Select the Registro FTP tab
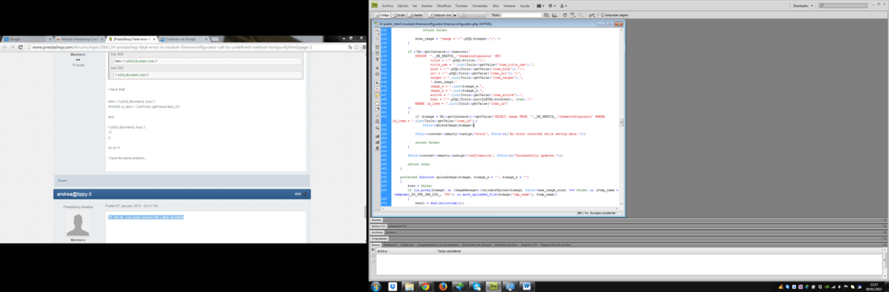This screenshot has width=889, height=292. click(529, 245)
